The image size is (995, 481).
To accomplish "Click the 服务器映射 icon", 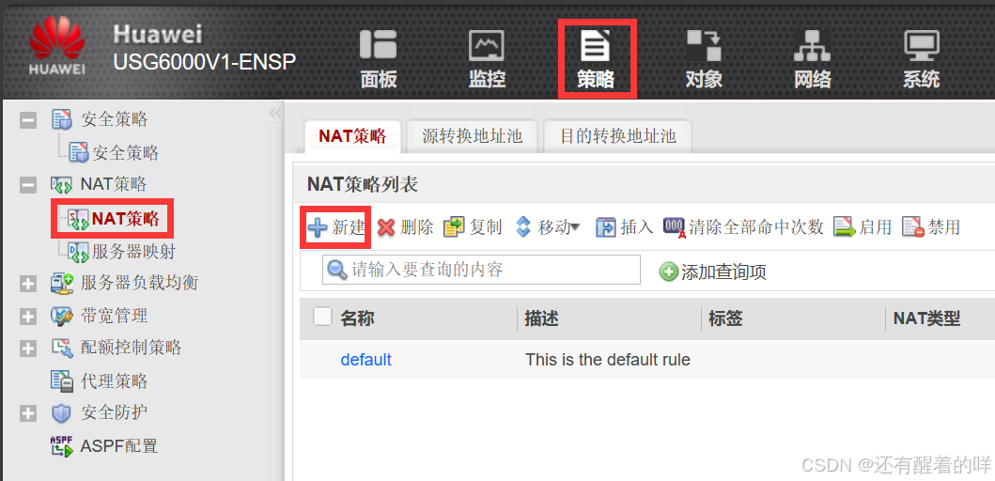I will [78, 253].
